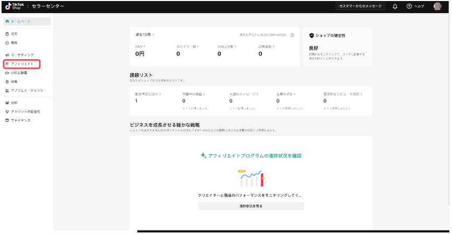Open 成長 in the sidebar
The height and width of the screenshot is (234, 452).
(x=14, y=82)
